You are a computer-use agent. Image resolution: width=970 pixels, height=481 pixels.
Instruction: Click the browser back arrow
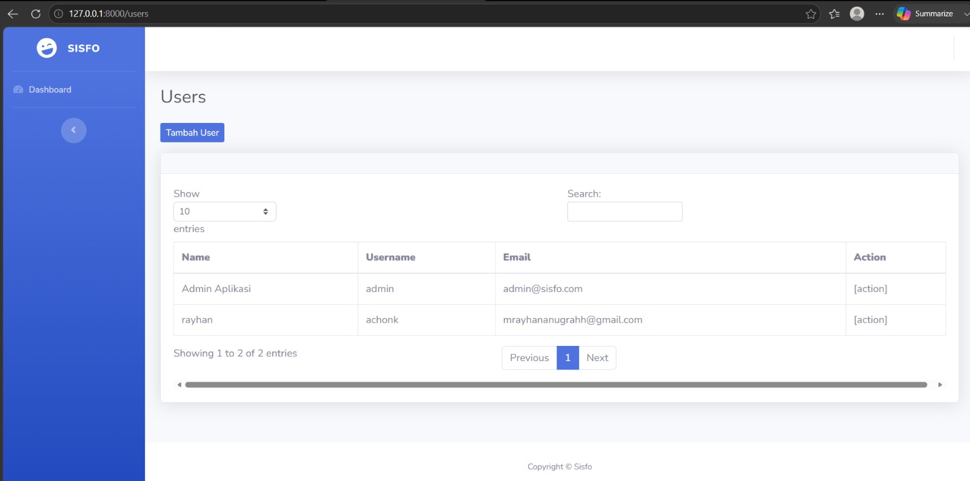[x=13, y=13]
